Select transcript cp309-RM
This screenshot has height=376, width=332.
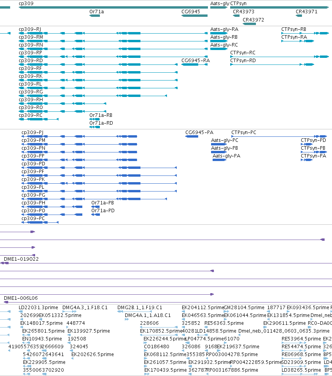point(31,37)
